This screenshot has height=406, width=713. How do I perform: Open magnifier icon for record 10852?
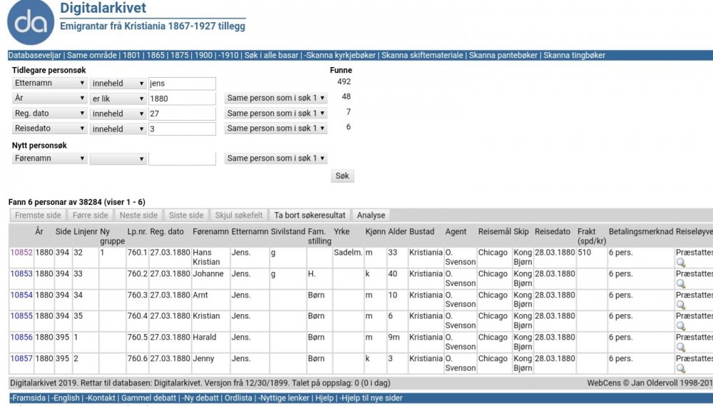tap(681, 263)
